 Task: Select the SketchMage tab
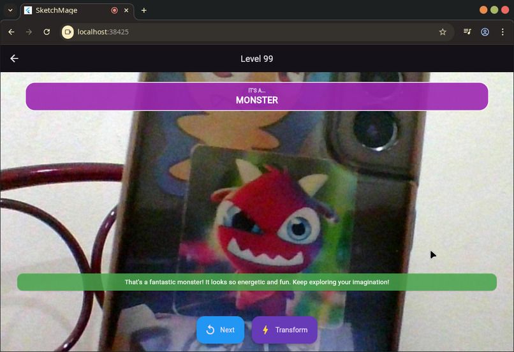point(77,10)
